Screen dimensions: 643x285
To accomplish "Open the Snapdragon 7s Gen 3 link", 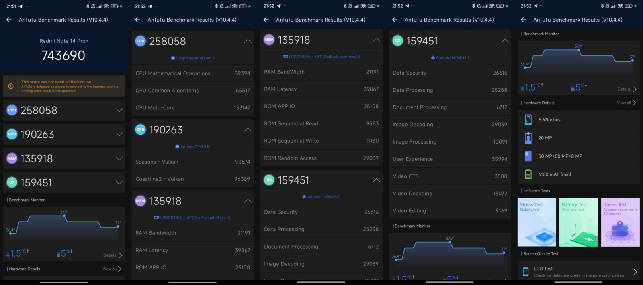I will pyautogui.click(x=193, y=58).
